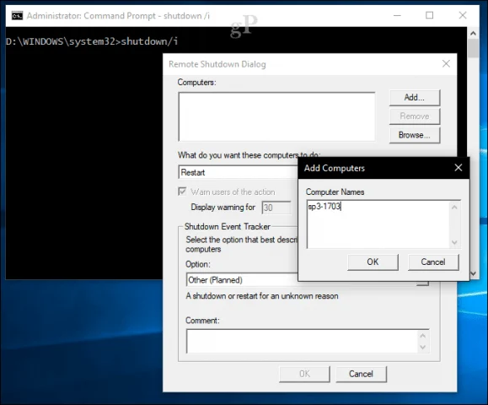
Task: Click the Shutdown Event Tracker label
Action: click(228, 226)
